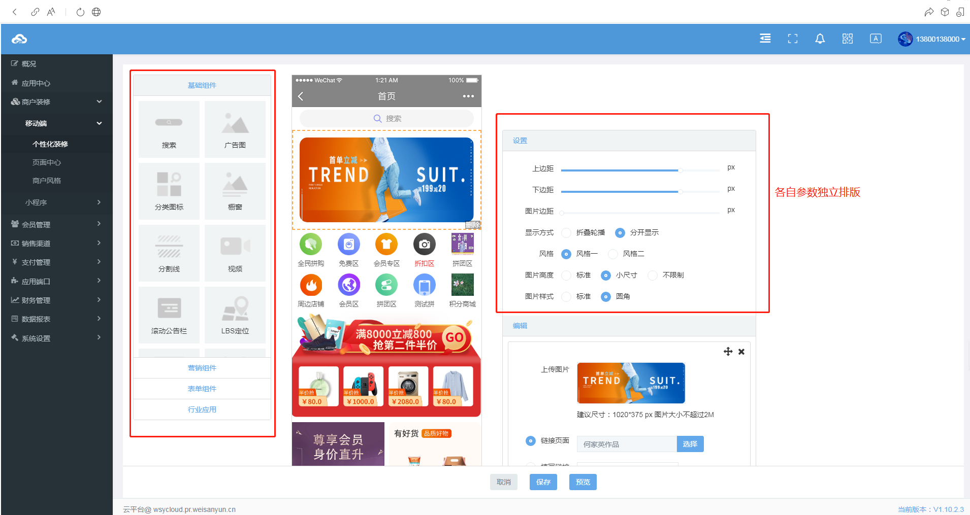Open phone preview three-dot menu
The width and height of the screenshot is (970, 515).
coord(468,96)
